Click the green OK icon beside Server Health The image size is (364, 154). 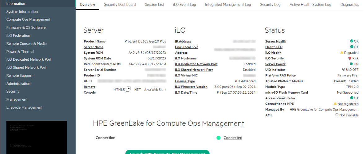tap(352, 41)
